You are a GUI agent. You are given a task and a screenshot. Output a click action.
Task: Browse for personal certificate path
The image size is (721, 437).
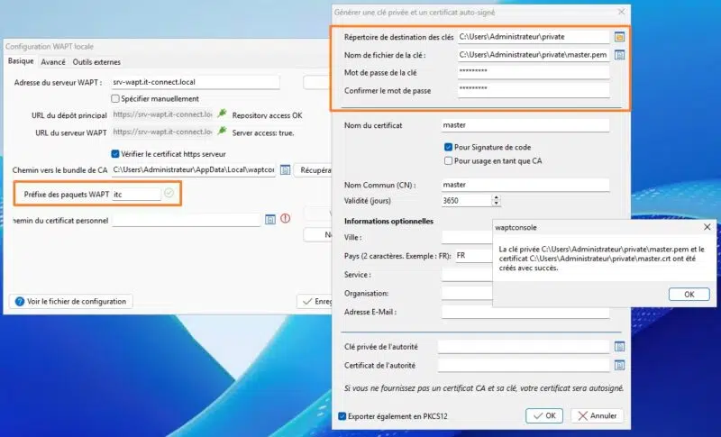click(269, 220)
